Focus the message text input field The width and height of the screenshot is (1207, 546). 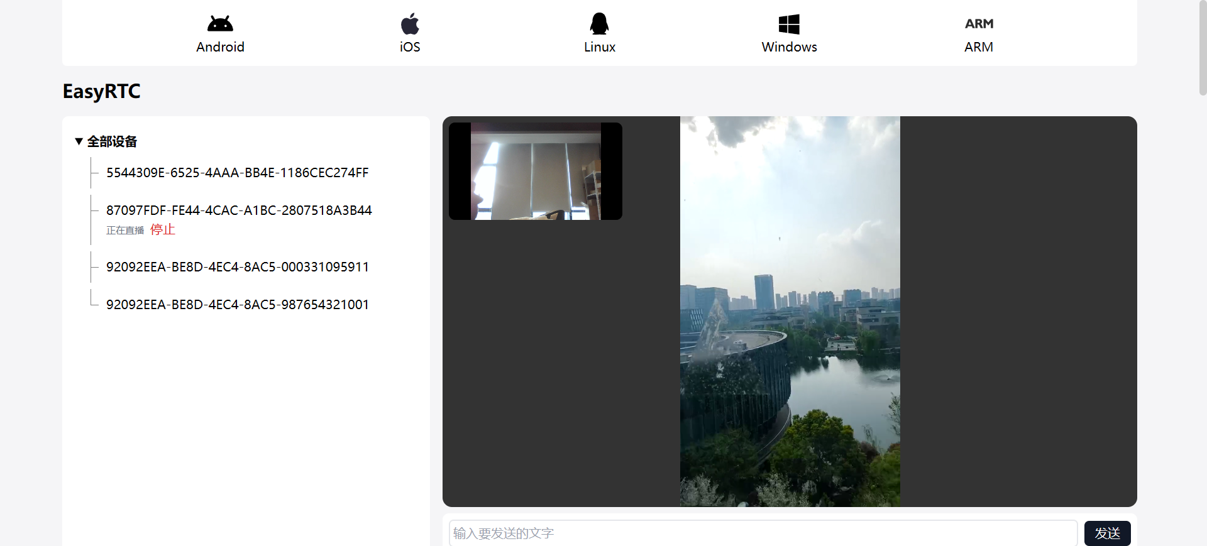pos(763,533)
